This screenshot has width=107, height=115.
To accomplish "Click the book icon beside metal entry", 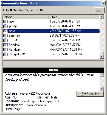I will (x=5, y=31).
